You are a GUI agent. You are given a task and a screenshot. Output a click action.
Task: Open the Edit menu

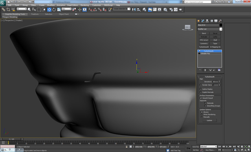click(x=10, y=5)
